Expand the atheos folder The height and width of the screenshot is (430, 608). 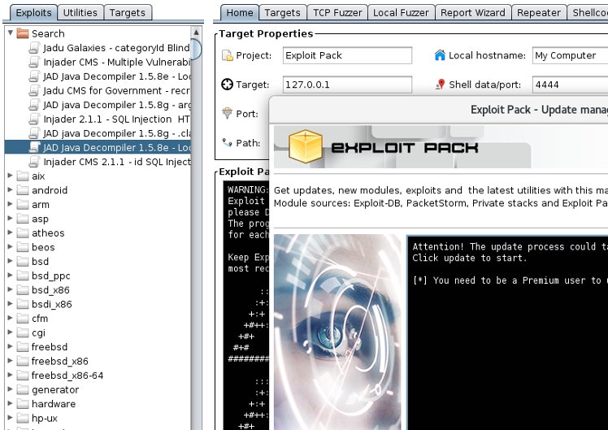point(11,232)
